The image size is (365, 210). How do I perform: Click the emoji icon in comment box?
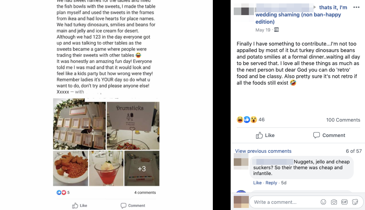pyautogui.click(x=323, y=202)
